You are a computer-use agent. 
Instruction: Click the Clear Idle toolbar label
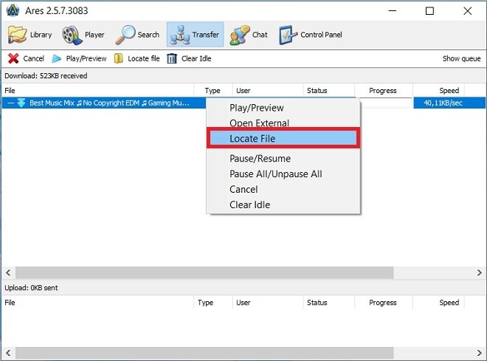tap(196, 58)
